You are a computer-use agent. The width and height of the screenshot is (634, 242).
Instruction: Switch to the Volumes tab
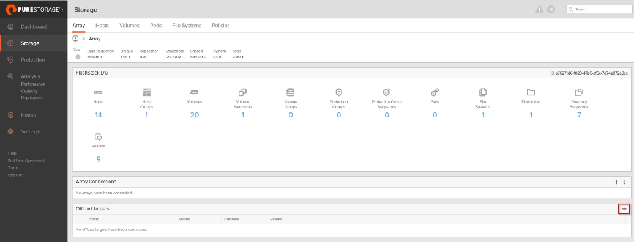(129, 25)
